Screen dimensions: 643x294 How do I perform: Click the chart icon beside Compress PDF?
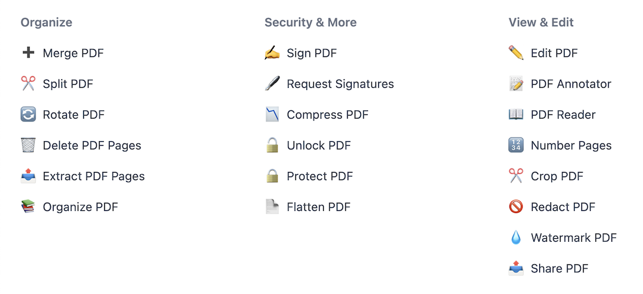pos(272,114)
